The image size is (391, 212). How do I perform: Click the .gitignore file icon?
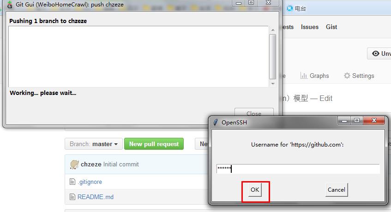click(x=72, y=182)
